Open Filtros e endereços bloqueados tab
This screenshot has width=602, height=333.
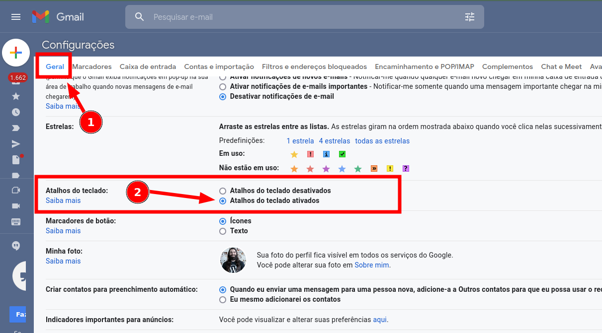pyautogui.click(x=314, y=67)
